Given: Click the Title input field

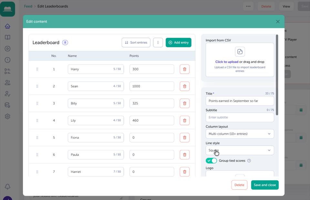Looking at the screenshot, I should tap(240, 101).
